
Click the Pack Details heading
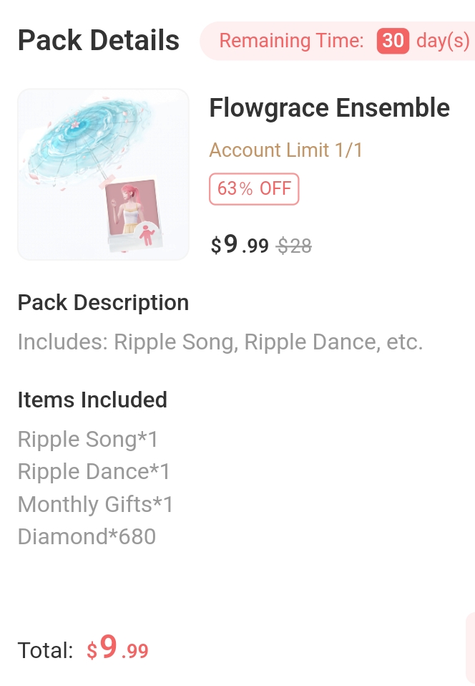click(x=99, y=41)
